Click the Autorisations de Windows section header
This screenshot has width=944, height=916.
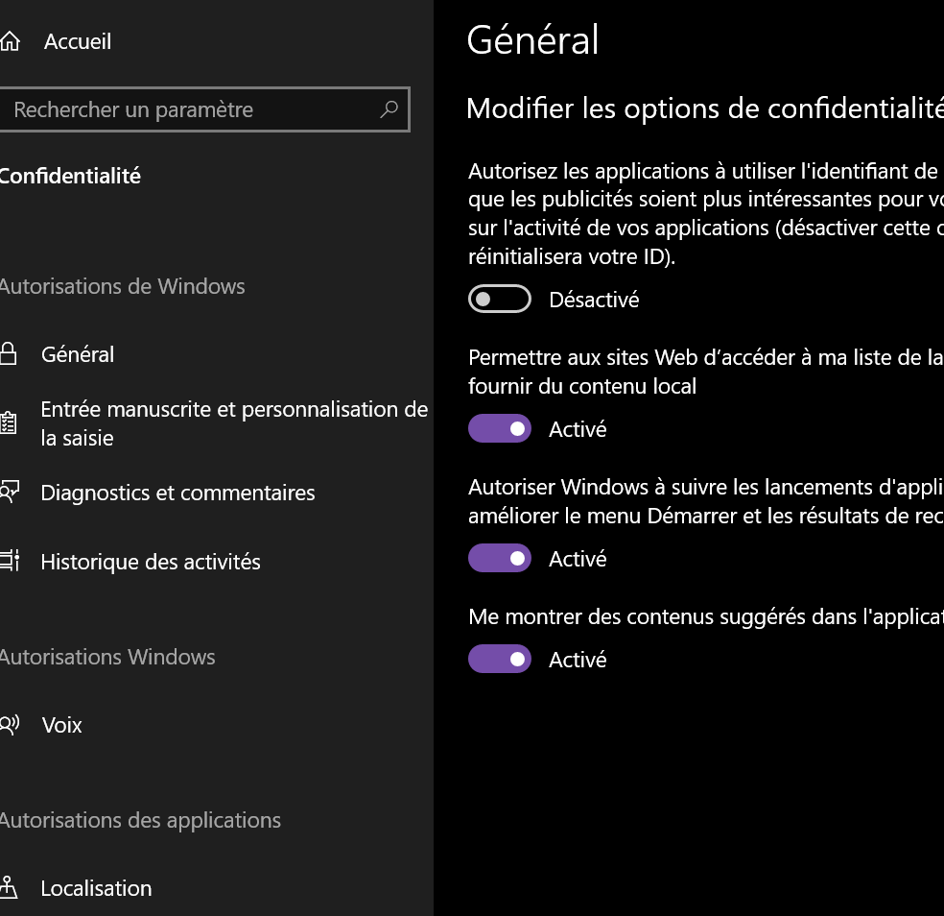[122, 286]
